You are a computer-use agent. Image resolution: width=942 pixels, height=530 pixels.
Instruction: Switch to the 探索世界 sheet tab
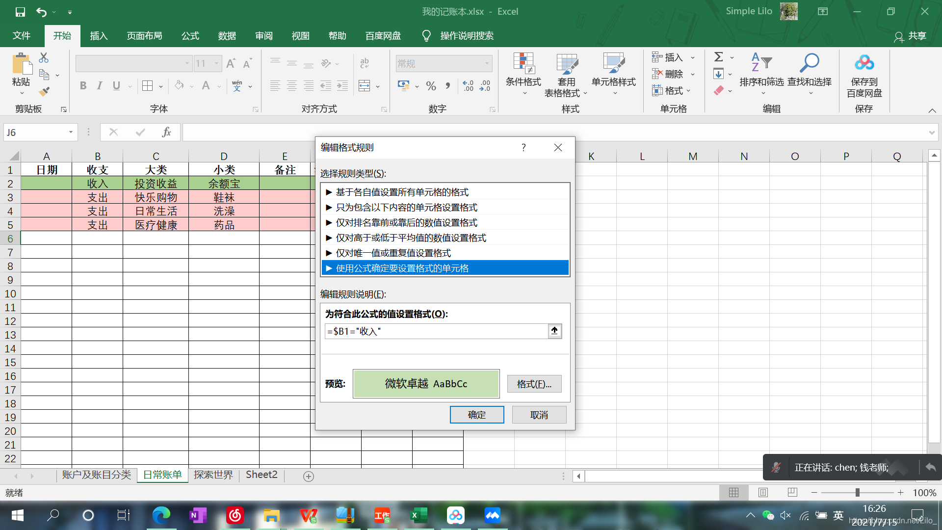[x=213, y=475]
